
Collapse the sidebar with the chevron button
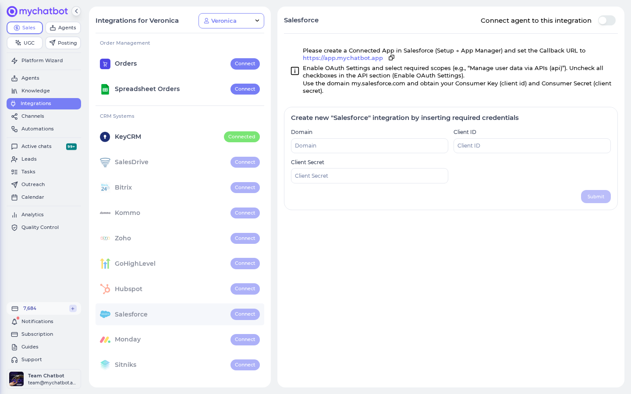(x=76, y=11)
